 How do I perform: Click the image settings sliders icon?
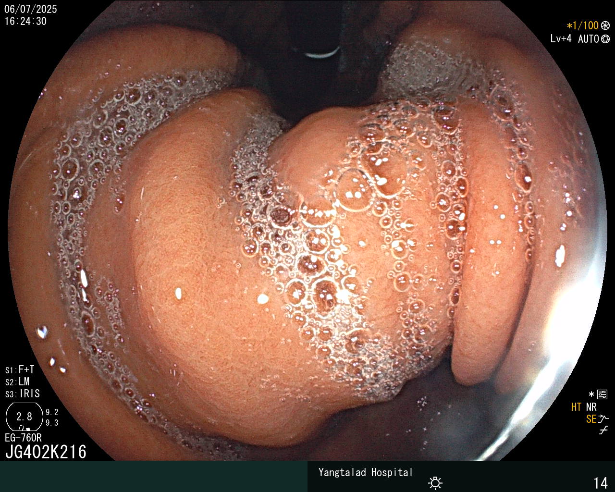(x=602, y=395)
